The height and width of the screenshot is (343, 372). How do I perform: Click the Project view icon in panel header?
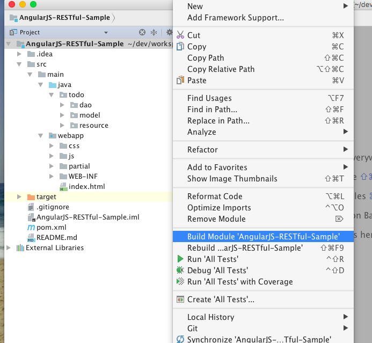coord(13,32)
